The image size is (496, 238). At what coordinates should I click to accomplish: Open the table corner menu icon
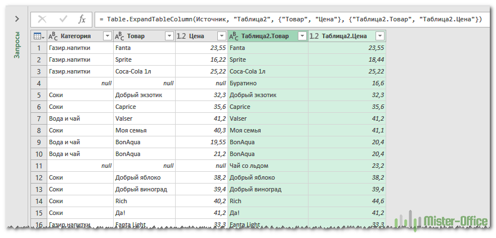[x=39, y=36]
